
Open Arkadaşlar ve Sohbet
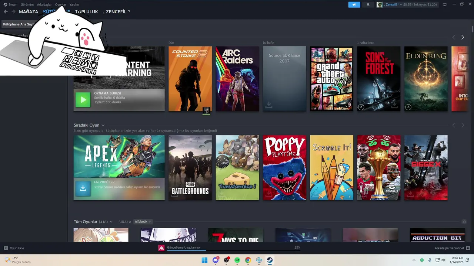452,248
